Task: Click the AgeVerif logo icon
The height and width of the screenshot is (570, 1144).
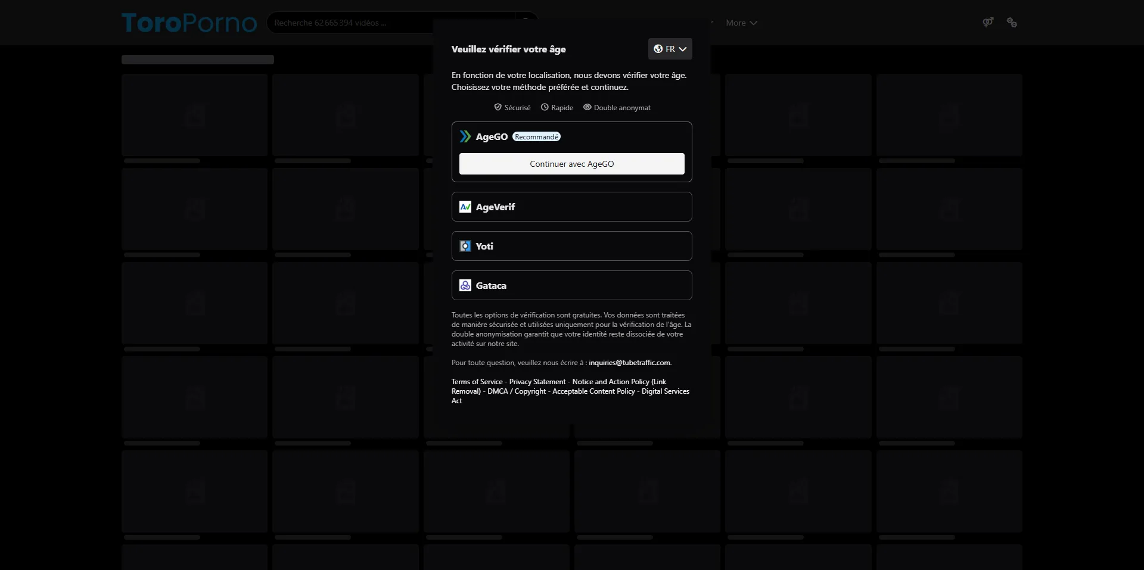Action: [465, 207]
